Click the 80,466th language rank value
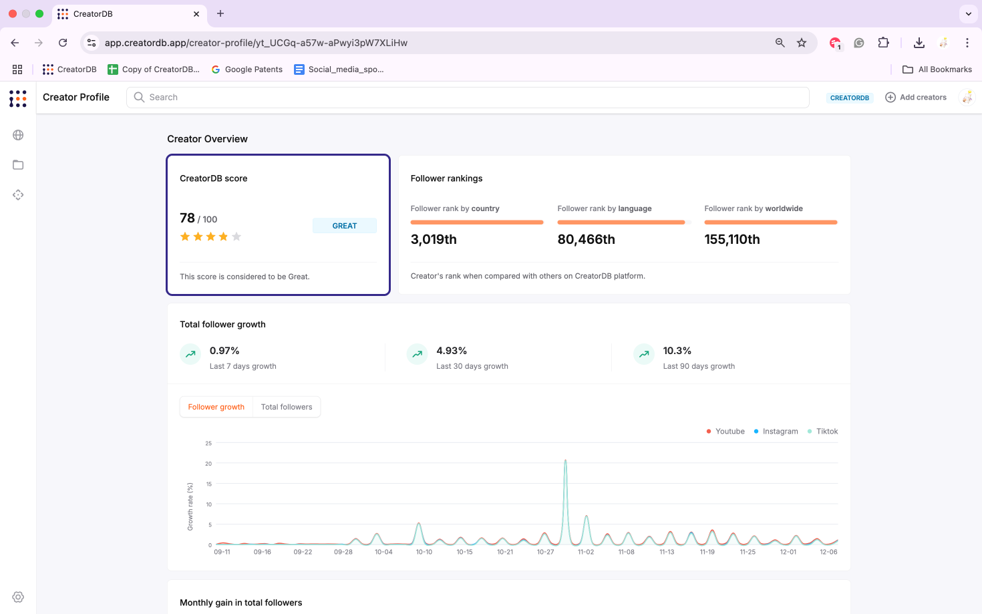 tap(587, 239)
